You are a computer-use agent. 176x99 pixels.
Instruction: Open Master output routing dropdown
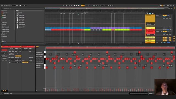(159, 15)
